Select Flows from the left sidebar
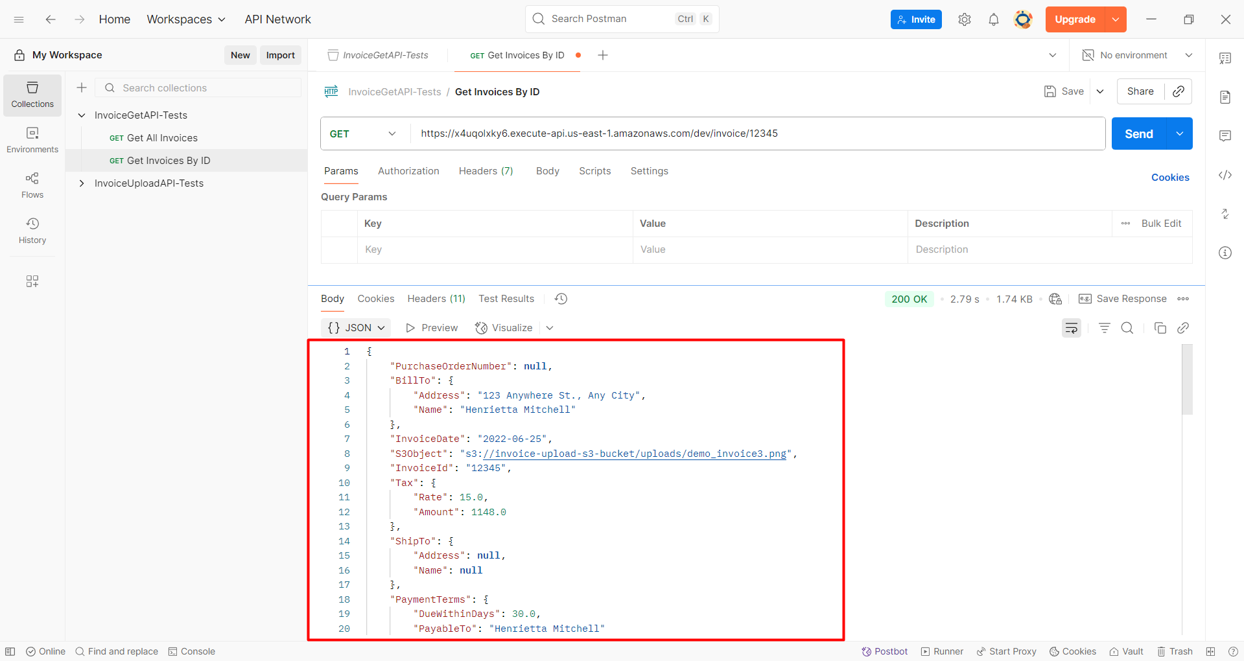Screen dimensions: 1244x661 32,185
